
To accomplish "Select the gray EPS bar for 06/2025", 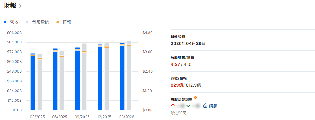I will (x=62, y=81).
